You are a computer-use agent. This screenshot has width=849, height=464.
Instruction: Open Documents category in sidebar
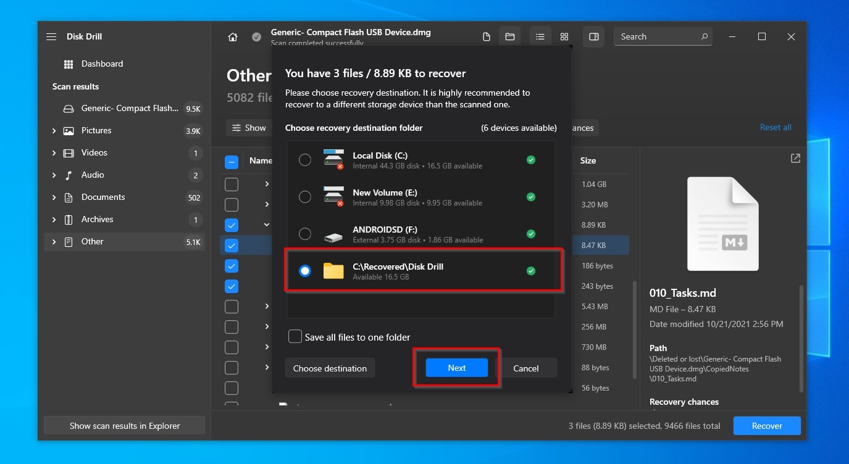[124, 197]
